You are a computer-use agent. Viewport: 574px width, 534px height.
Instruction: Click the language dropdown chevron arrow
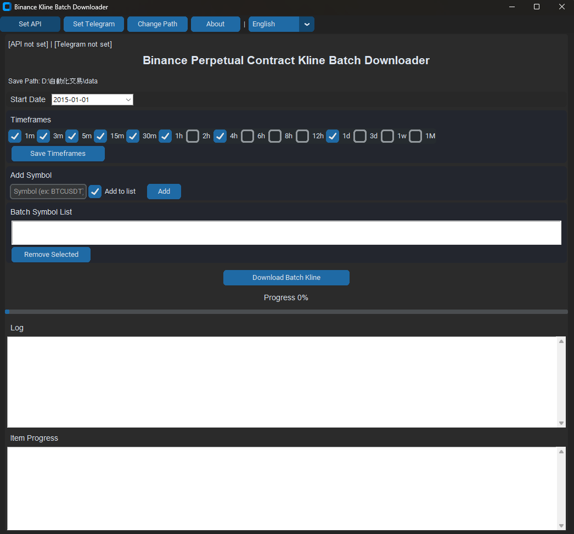point(307,24)
